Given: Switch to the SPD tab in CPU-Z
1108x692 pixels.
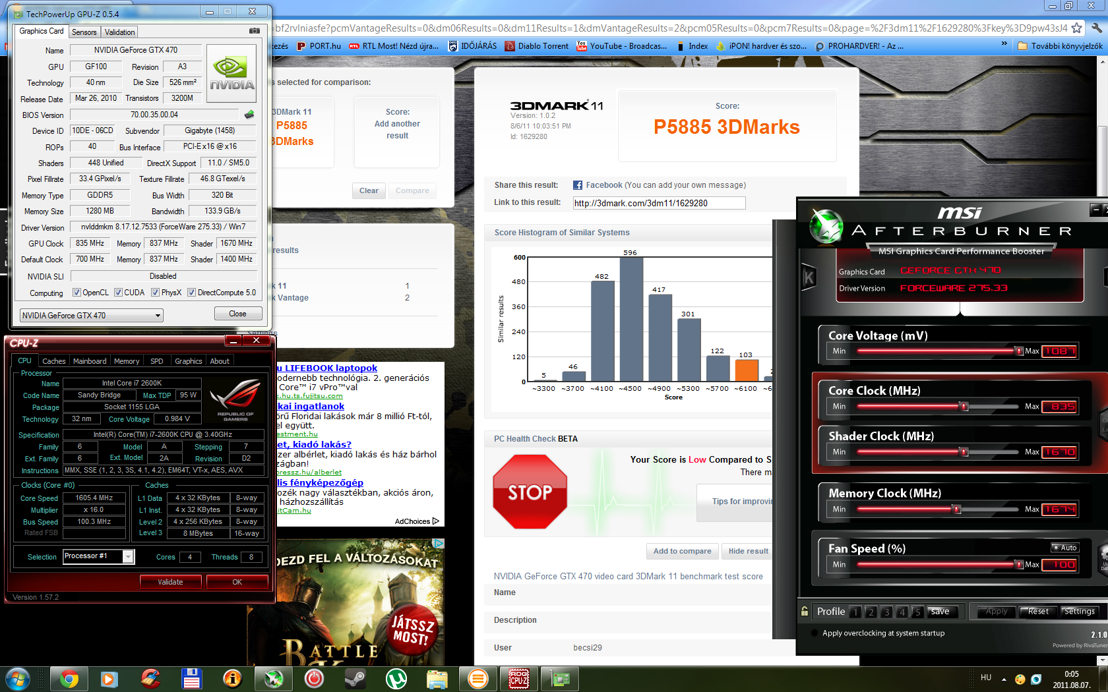Looking at the screenshot, I should tap(156, 361).
